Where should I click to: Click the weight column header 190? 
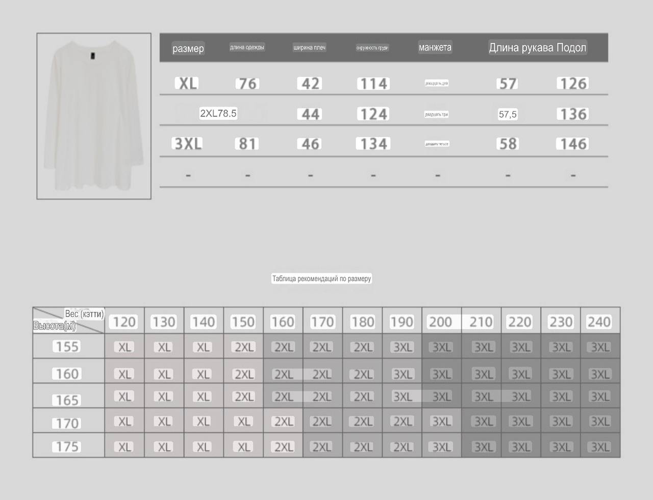coord(401,322)
